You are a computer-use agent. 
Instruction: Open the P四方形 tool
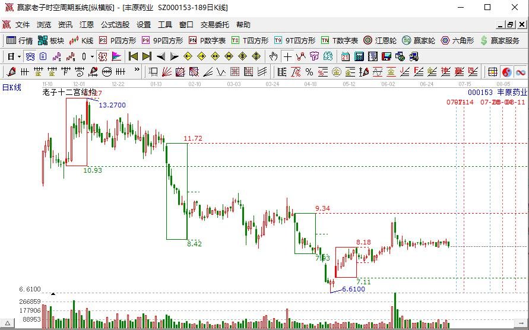118,40
